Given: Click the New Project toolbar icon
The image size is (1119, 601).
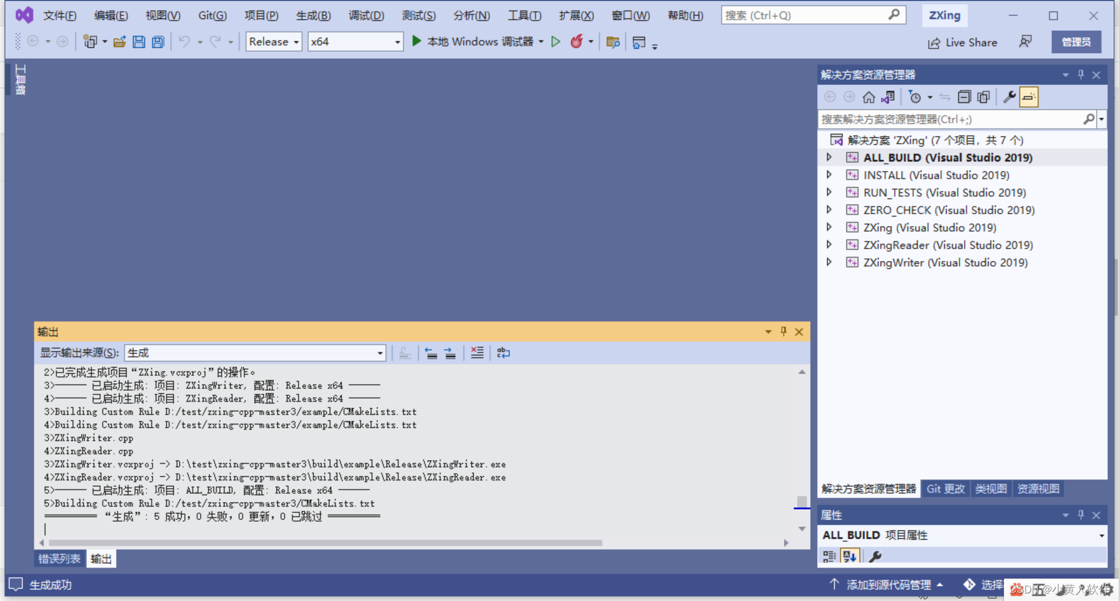Looking at the screenshot, I should click(90, 41).
